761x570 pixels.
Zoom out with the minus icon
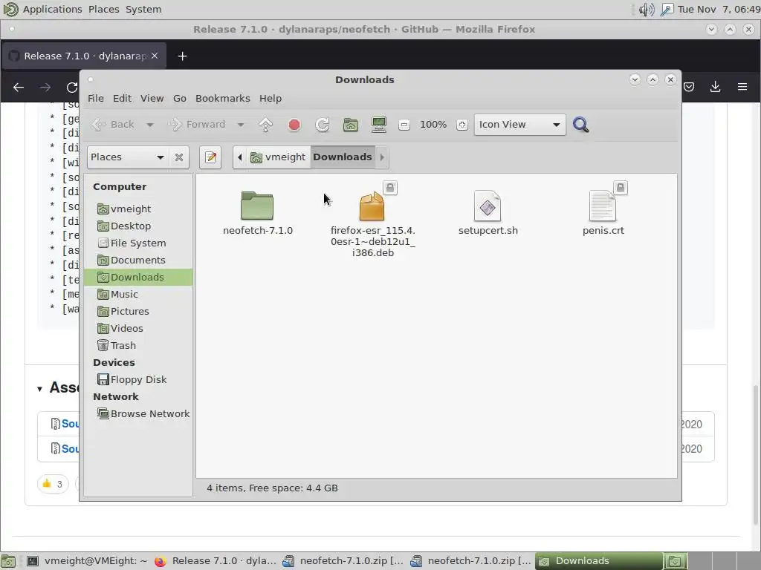tap(404, 125)
